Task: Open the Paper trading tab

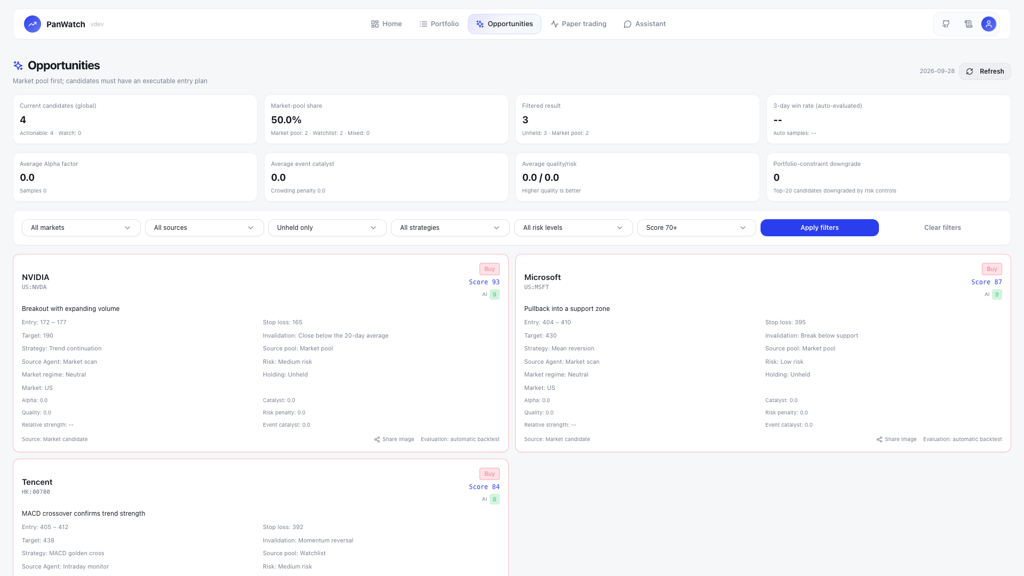Action: point(579,24)
